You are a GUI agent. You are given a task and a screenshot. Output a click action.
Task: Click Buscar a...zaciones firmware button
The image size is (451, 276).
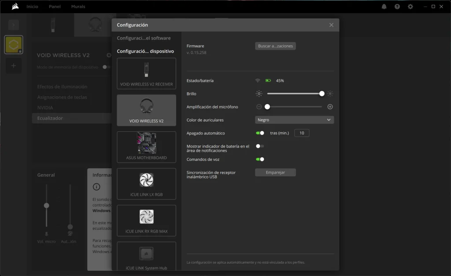click(275, 46)
